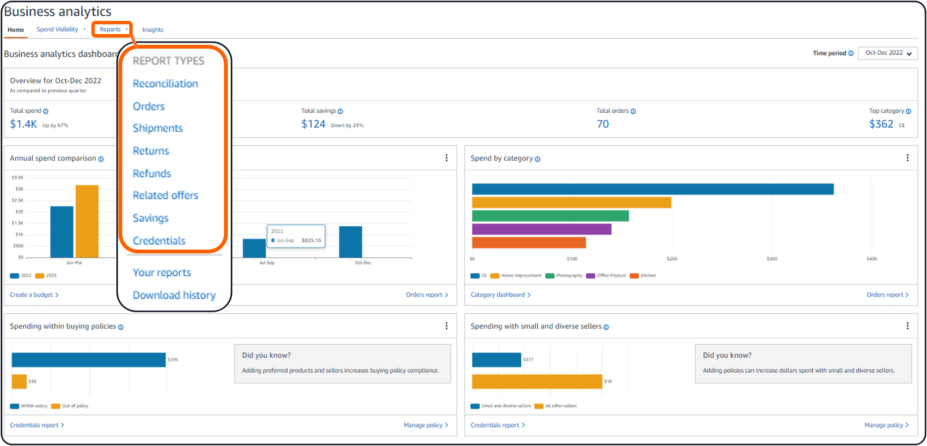The image size is (927, 446).
Task: Click the Time period info icon
Action: 851,53
